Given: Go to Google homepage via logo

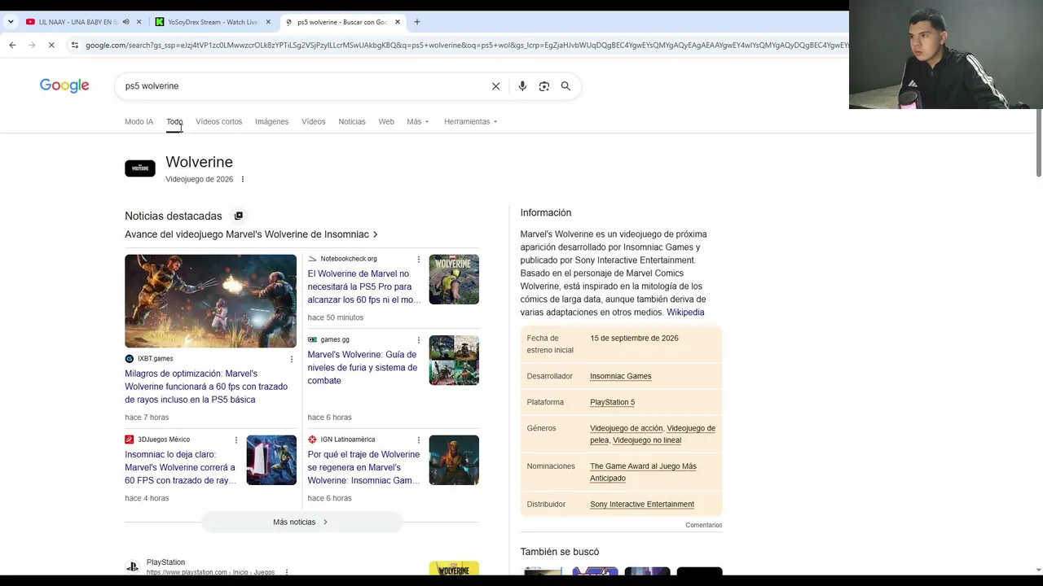Looking at the screenshot, I should pos(64,85).
